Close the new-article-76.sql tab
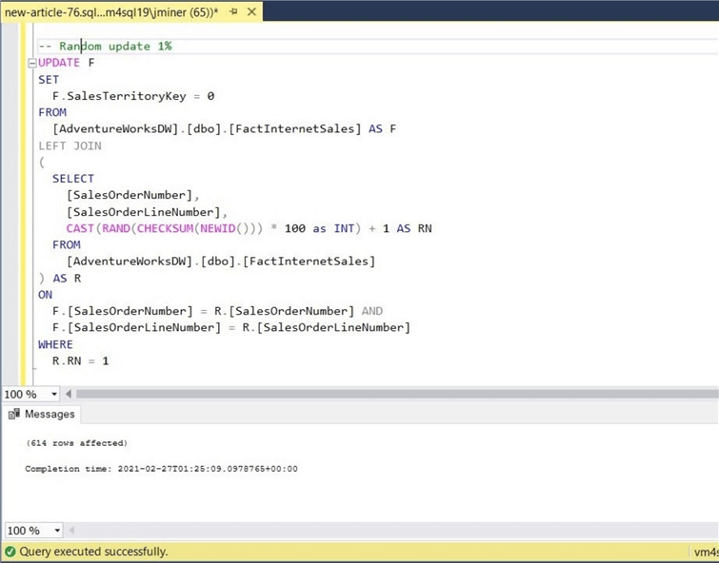Viewport: 719px width, 563px height. 251,12
